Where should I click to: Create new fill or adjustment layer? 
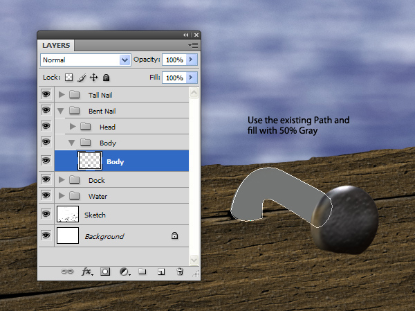(x=124, y=272)
